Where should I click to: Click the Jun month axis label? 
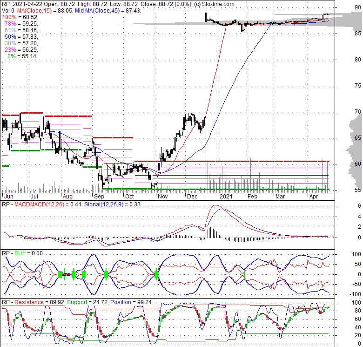tap(9, 197)
